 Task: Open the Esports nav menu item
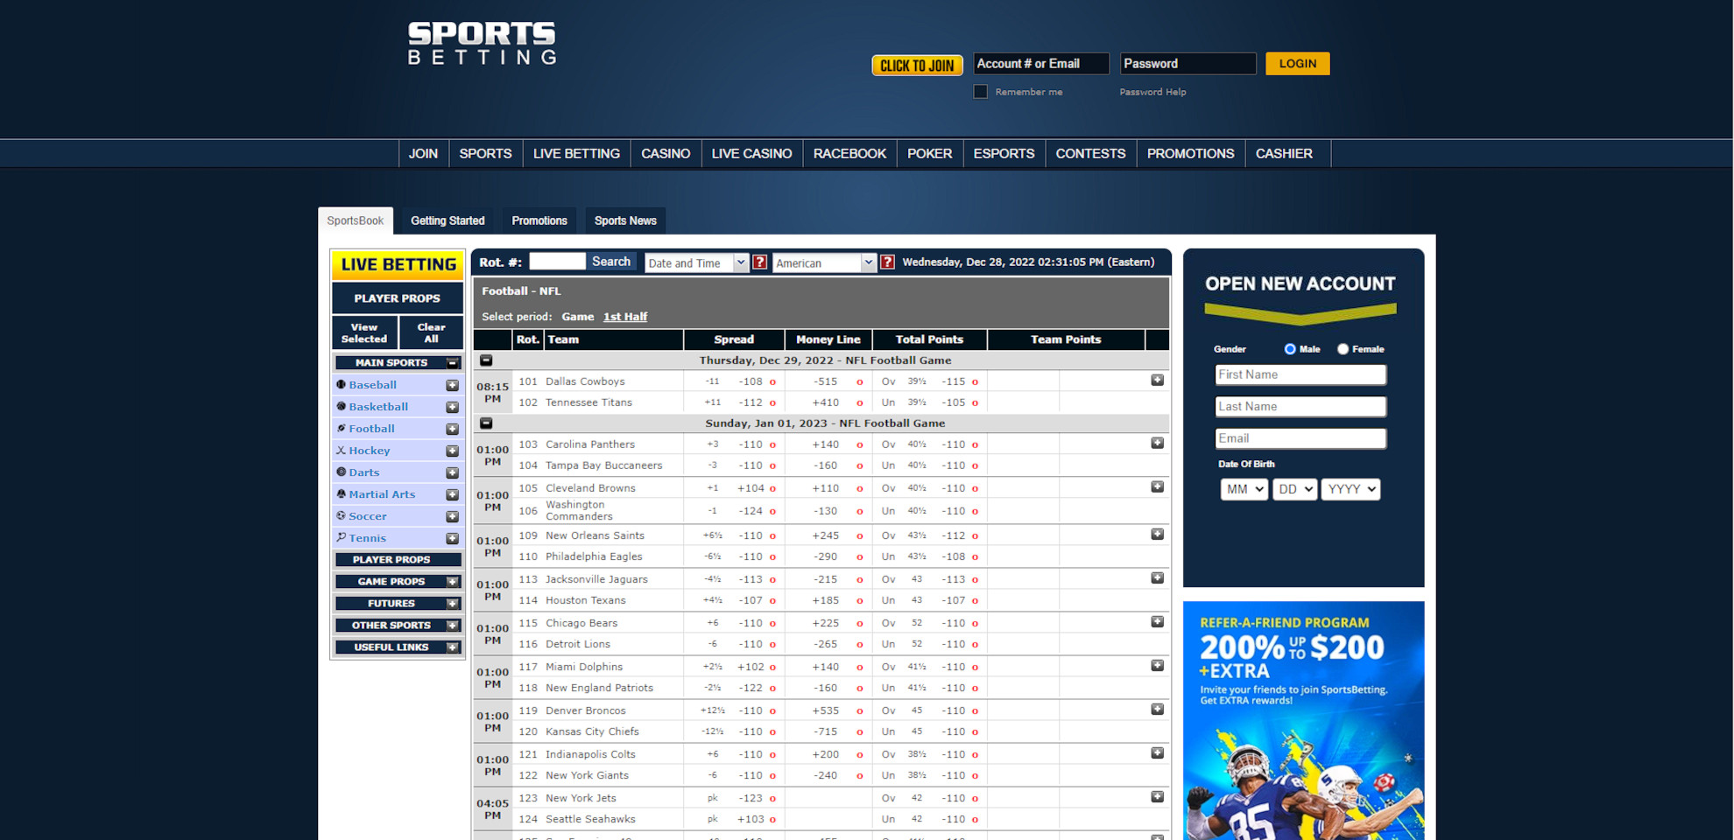1004,153
